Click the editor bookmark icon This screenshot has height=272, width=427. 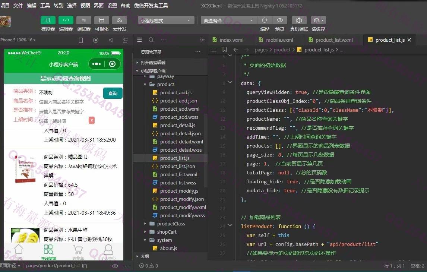(x=225, y=50)
